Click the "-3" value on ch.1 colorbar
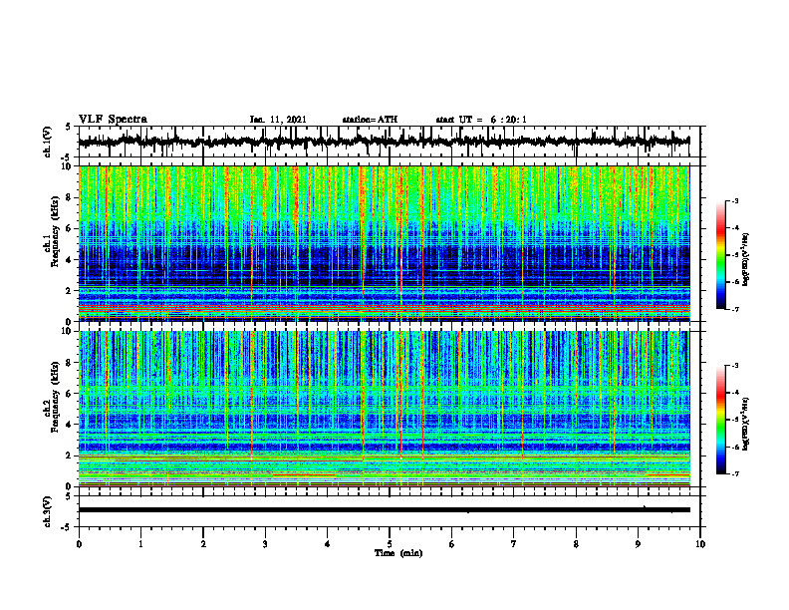 735,200
